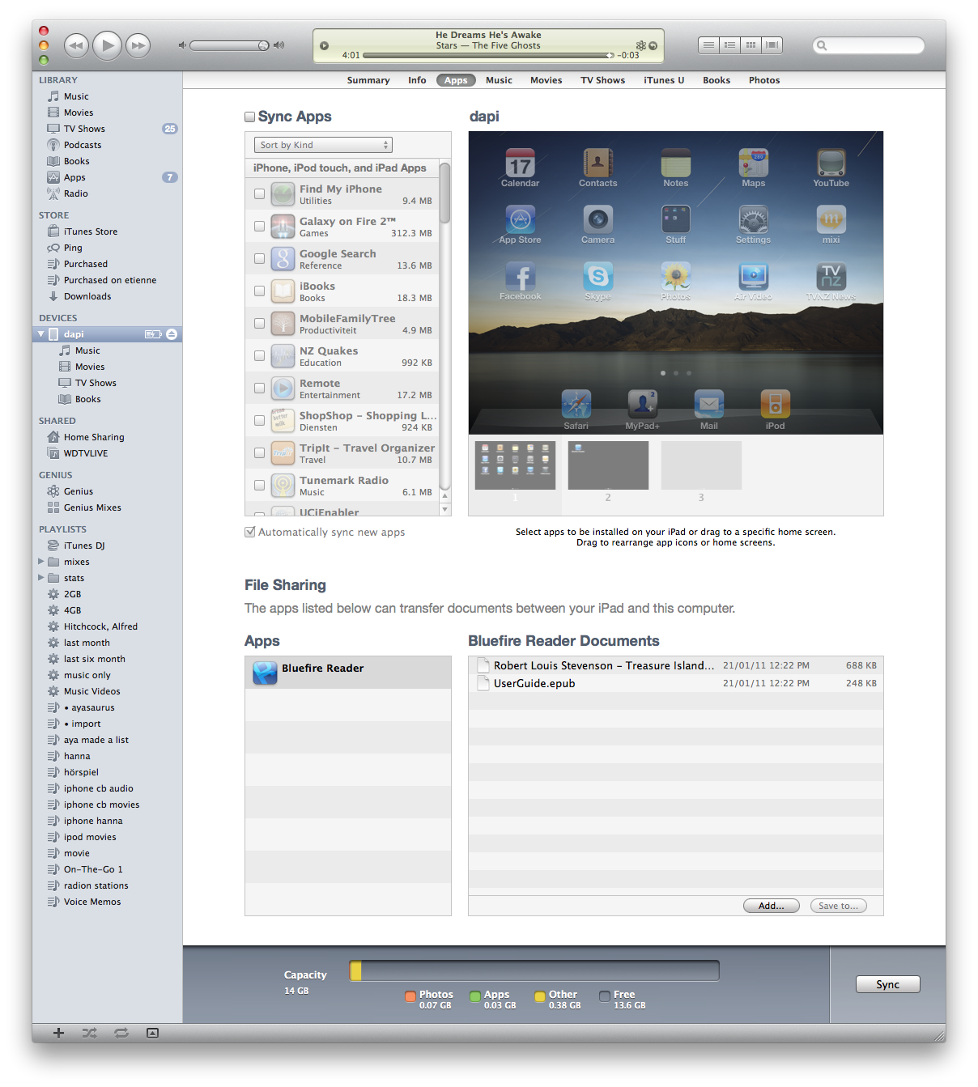Switch to Cover Flow view
The height and width of the screenshot is (1087, 978).
(x=772, y=45)
